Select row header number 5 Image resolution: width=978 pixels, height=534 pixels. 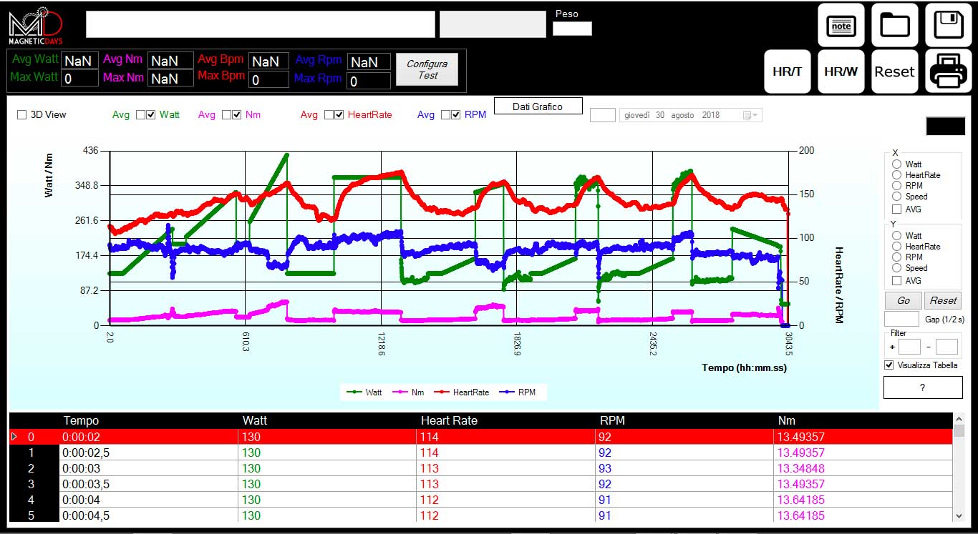coord(34,515)
